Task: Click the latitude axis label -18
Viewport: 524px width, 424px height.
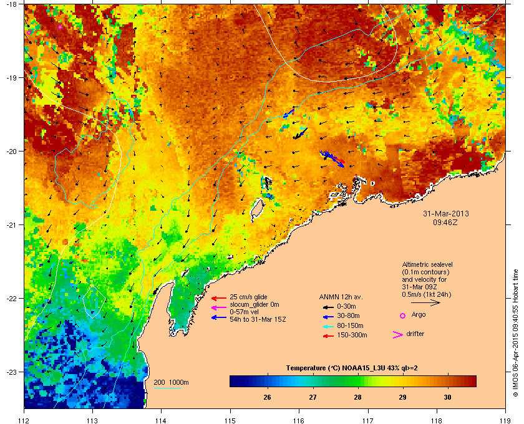Action: point(11,4)
